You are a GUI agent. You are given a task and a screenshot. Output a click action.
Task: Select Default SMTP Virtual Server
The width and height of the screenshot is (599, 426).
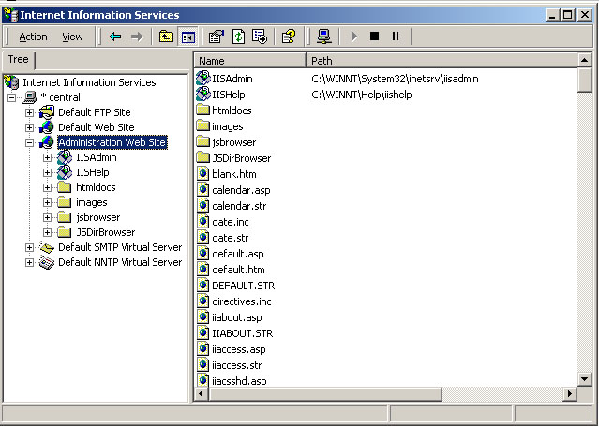point(120,247)
